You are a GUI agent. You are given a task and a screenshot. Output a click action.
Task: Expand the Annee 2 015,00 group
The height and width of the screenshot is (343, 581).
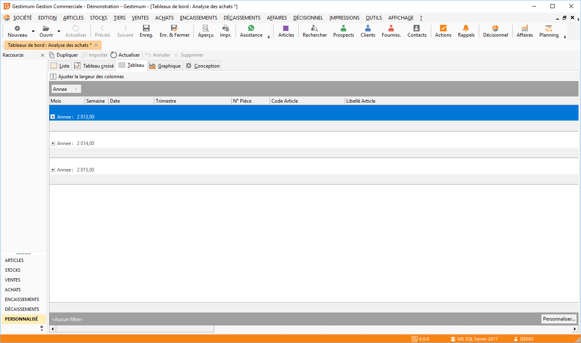(x=53, y=170)
